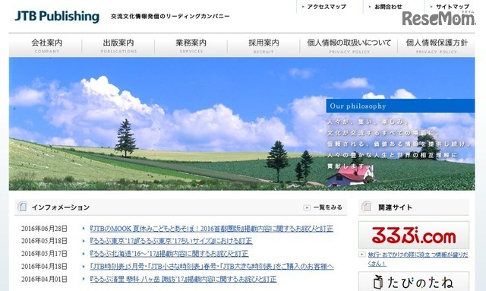Click the bullet arrow beside 2016年05月18日 entry
Image resolution: width=486 pixels, height=291 pixels.
[x=84, y=241]
